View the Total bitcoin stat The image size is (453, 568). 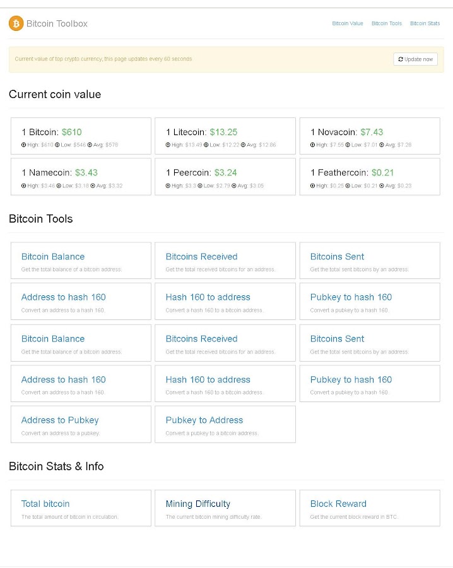[x=45, y=504]
